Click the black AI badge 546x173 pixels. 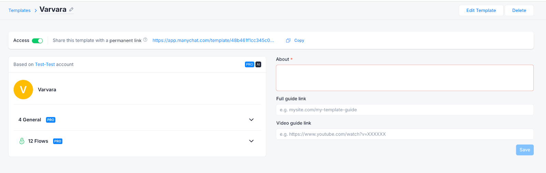pos(258,64)
